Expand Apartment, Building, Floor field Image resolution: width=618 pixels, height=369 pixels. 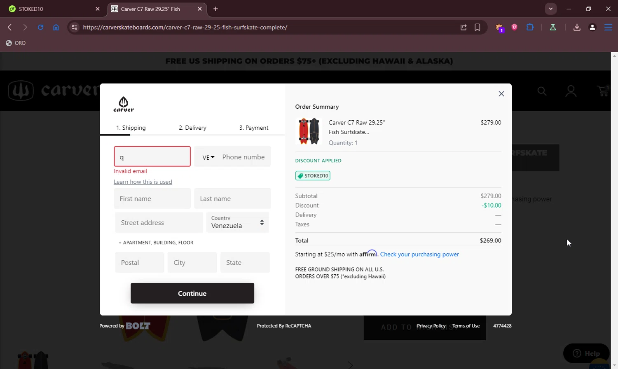click(x=156, y=243)
